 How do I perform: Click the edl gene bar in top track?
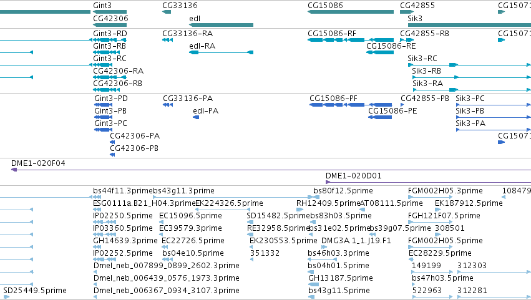(221, 25)
